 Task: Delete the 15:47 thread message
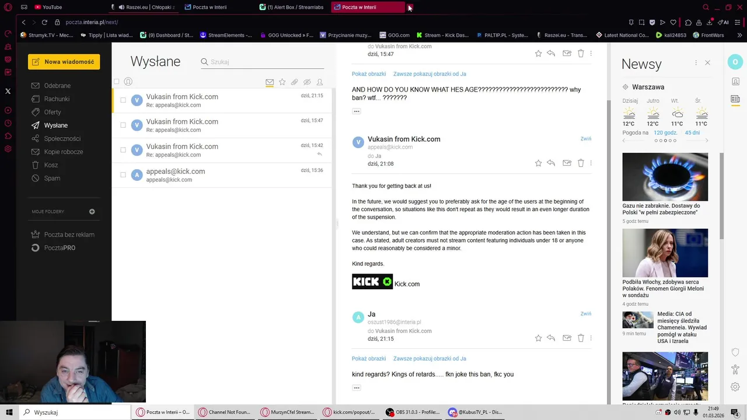[x=581, y=54]
